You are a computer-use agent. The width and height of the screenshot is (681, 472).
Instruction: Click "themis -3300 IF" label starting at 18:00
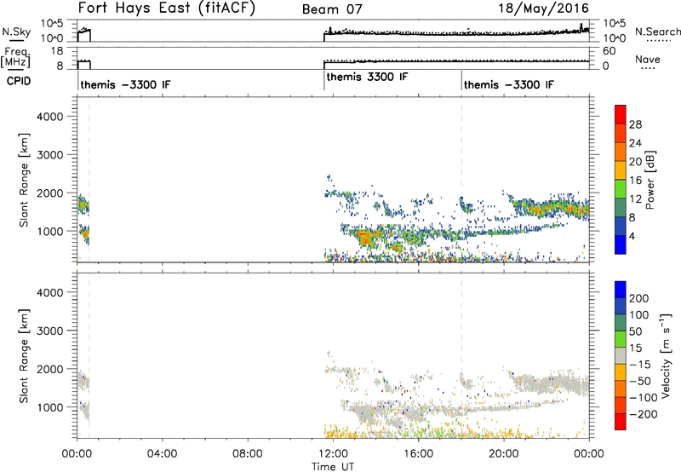(x=508, y=84)
